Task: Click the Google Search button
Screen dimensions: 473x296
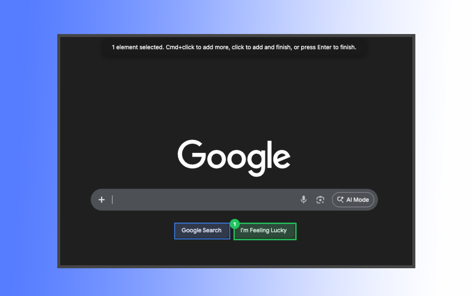Action: (202, 231)
